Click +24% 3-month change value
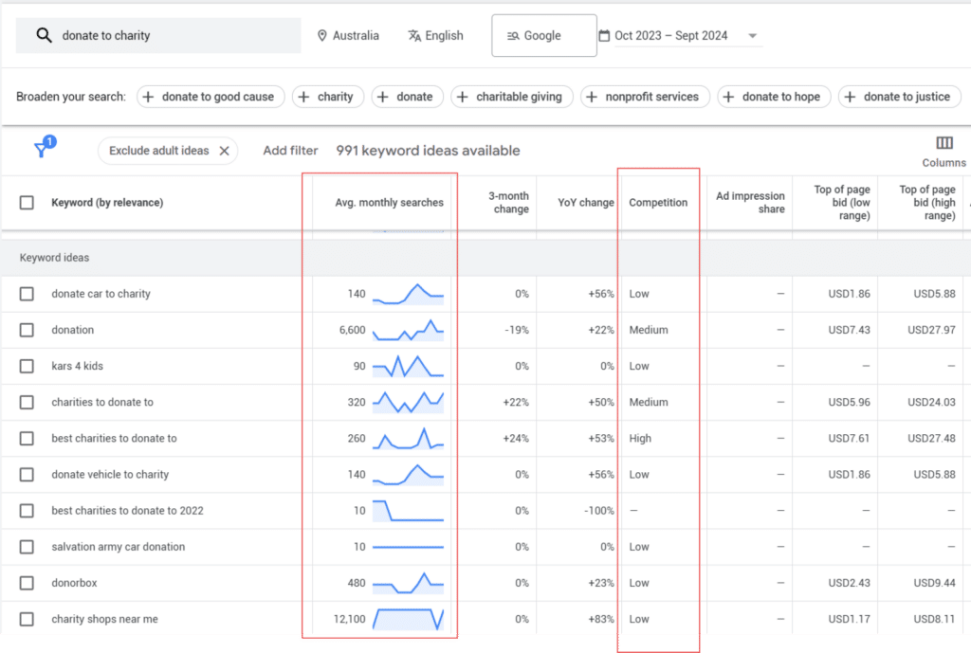This screenshot has width=971, height=653. pos(516,438)
